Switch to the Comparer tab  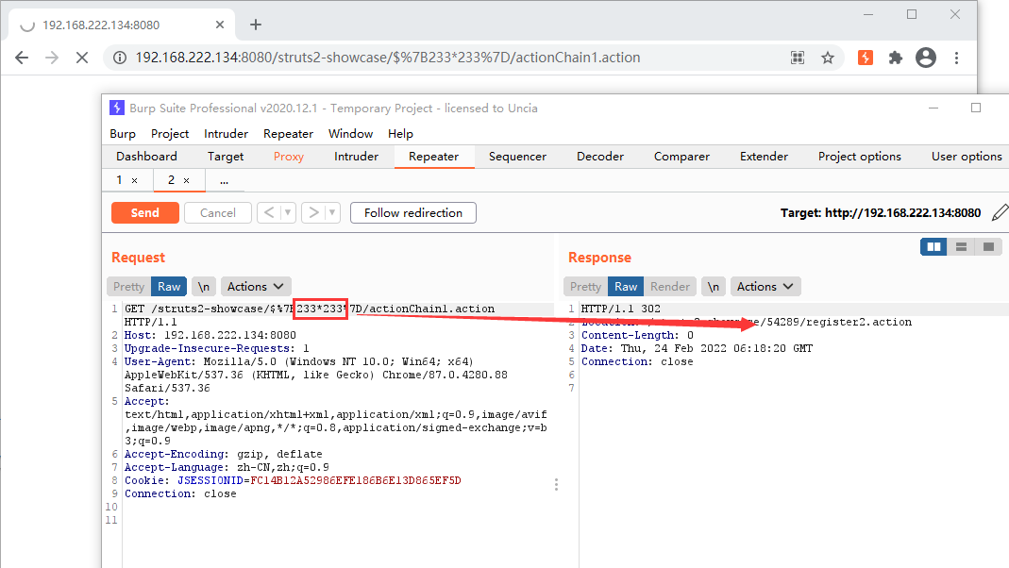pos(681,157)
